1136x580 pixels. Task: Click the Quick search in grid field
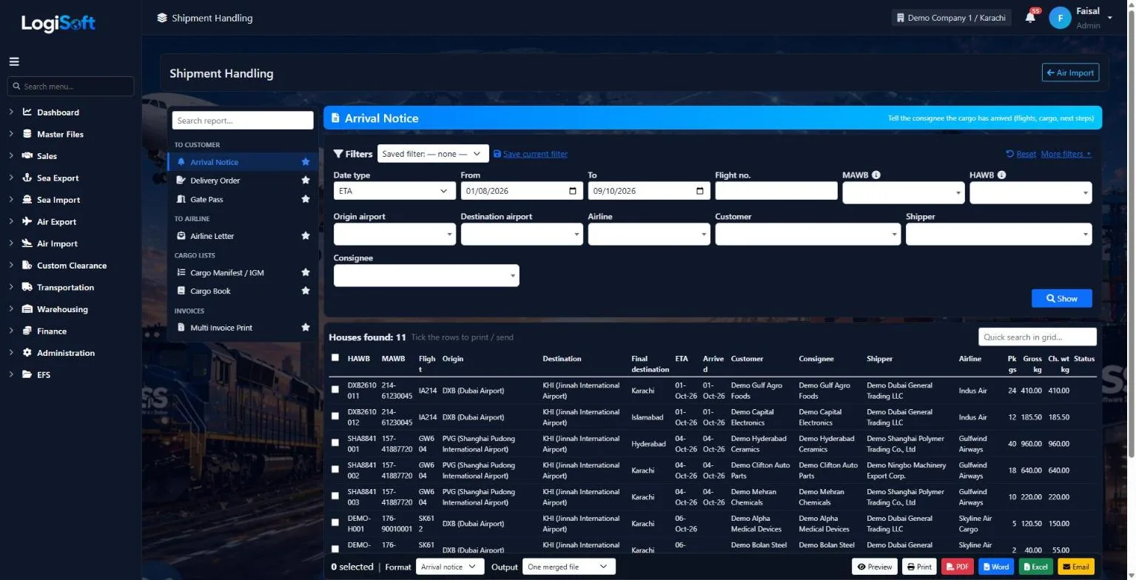[1038, 337]
